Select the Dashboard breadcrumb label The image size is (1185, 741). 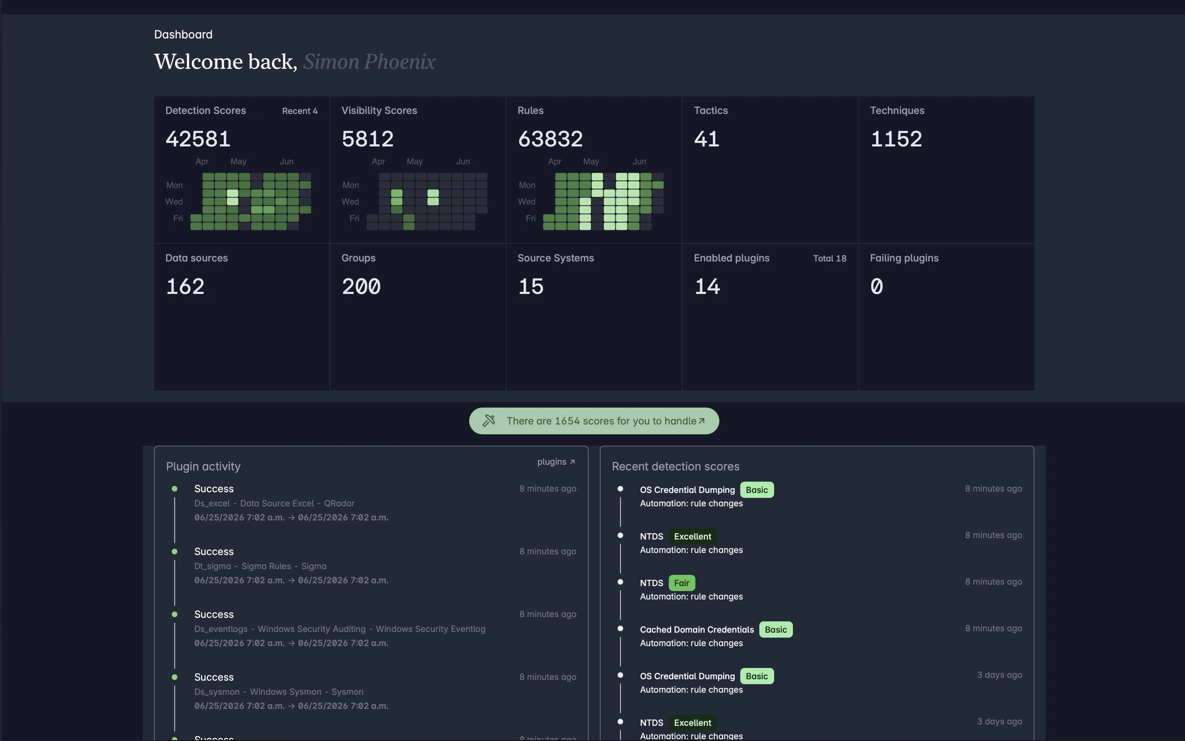[183, 34]
